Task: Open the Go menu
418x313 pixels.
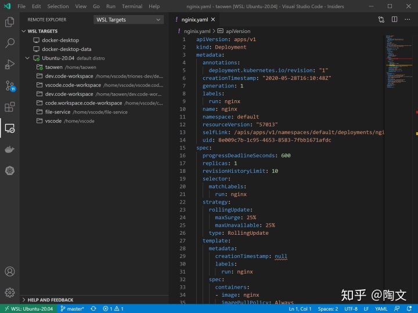Action: point(96,6)
